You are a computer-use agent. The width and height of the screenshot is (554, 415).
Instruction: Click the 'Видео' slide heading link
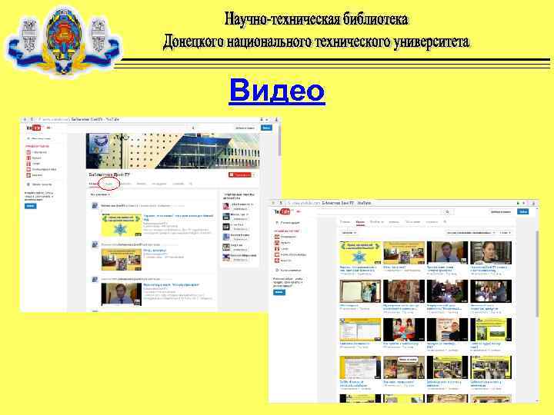(x=277, y=91)
